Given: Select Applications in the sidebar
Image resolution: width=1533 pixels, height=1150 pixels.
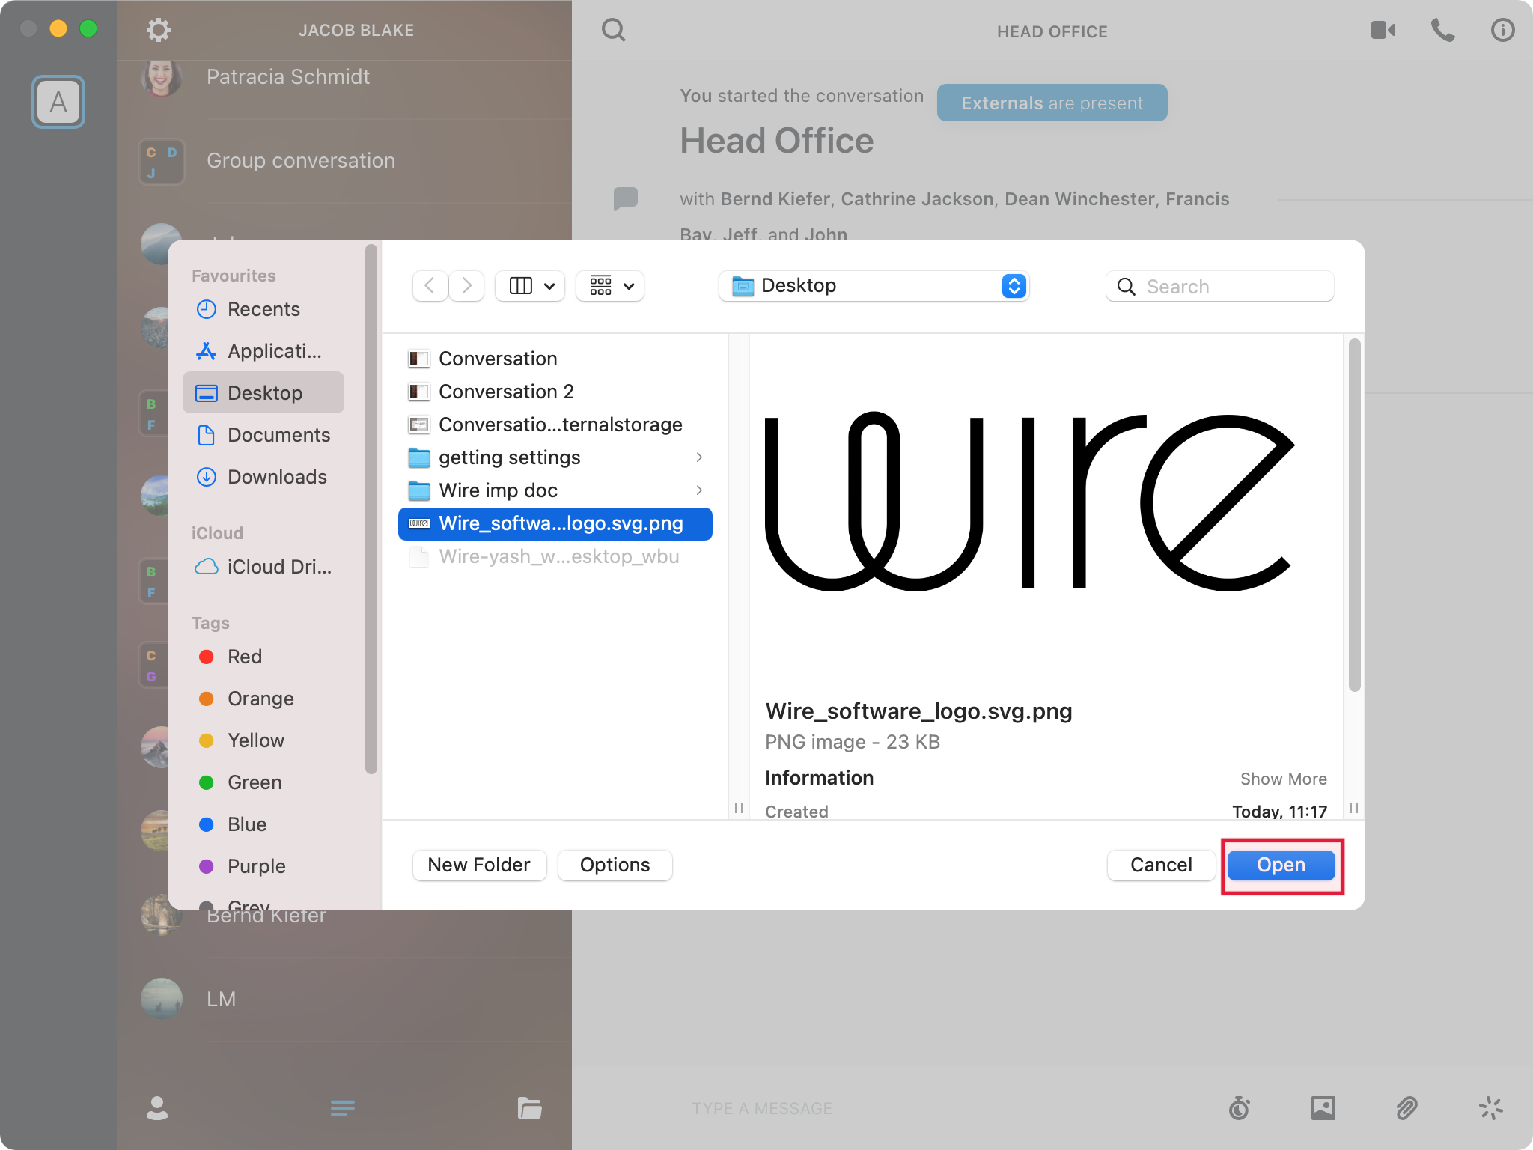Looking at the screenshot, I should pos(263,351).
